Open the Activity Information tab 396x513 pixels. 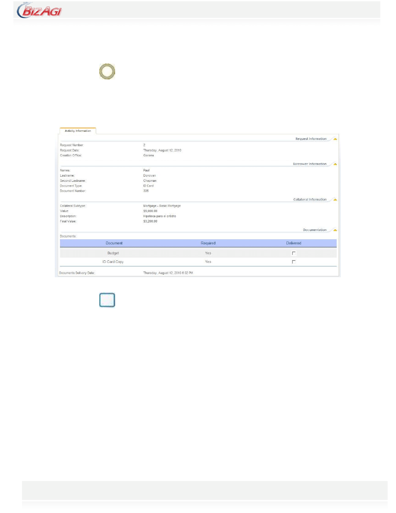click(78, 130)
